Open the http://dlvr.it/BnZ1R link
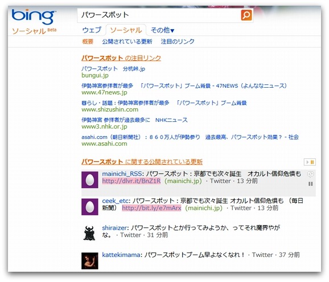The image size is (329, 282). [x=131, y=181]
